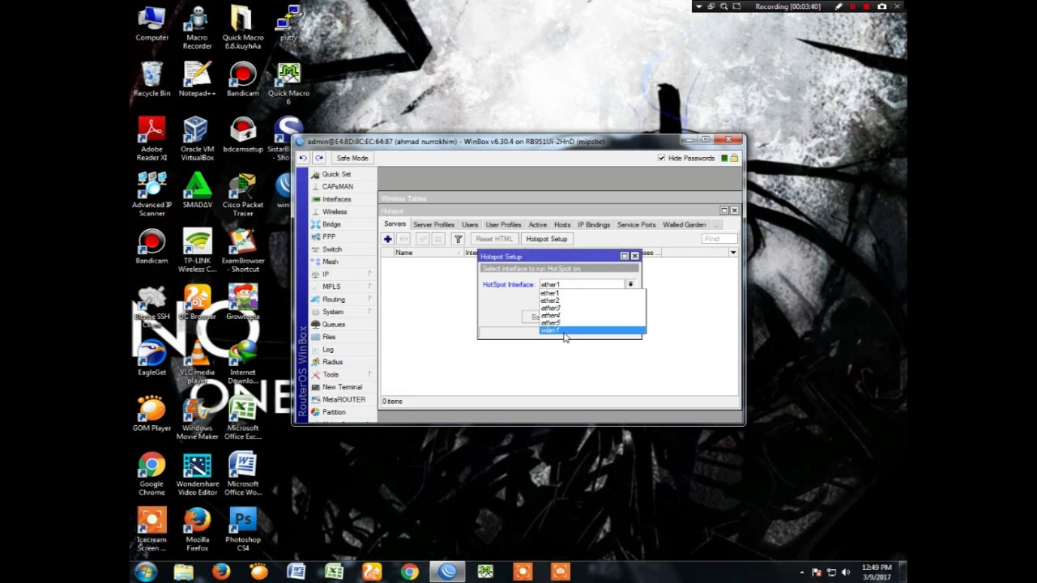Click the WinBox undo arrow
The height and width of the screenshot is (583, 1037).
pos(303,158)
